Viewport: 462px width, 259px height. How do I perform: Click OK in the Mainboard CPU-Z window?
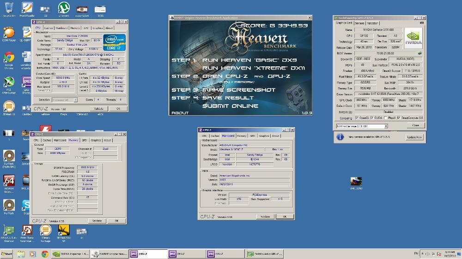pyautogui.click(x=285, y=217)
